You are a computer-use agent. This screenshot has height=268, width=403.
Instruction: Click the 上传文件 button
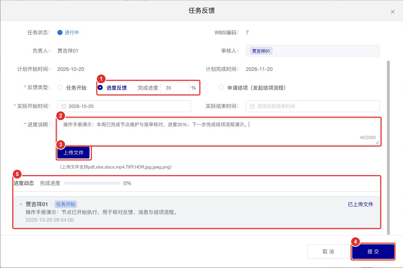tap(73, 153)
